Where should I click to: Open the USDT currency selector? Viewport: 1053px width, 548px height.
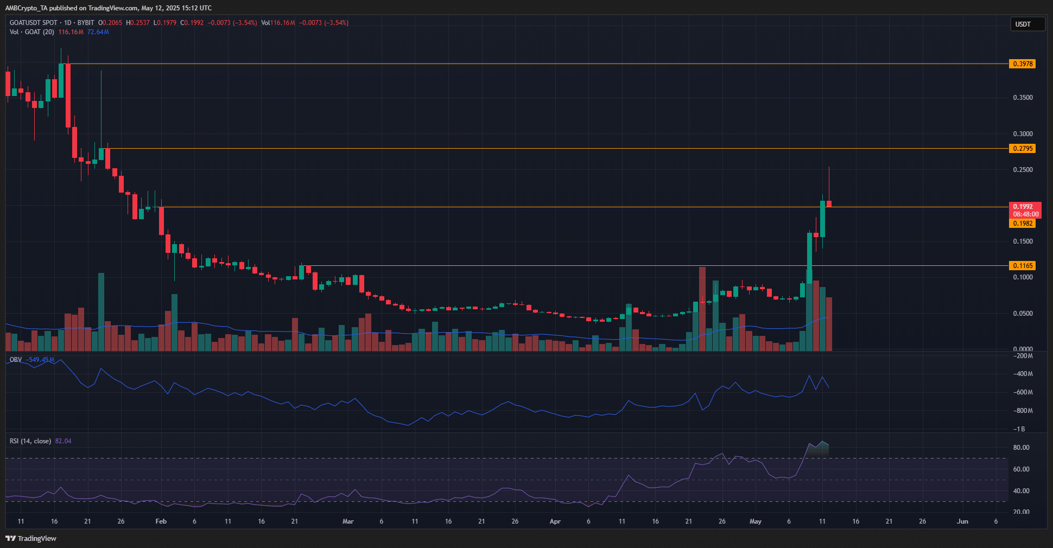(x=1027, y=24)
